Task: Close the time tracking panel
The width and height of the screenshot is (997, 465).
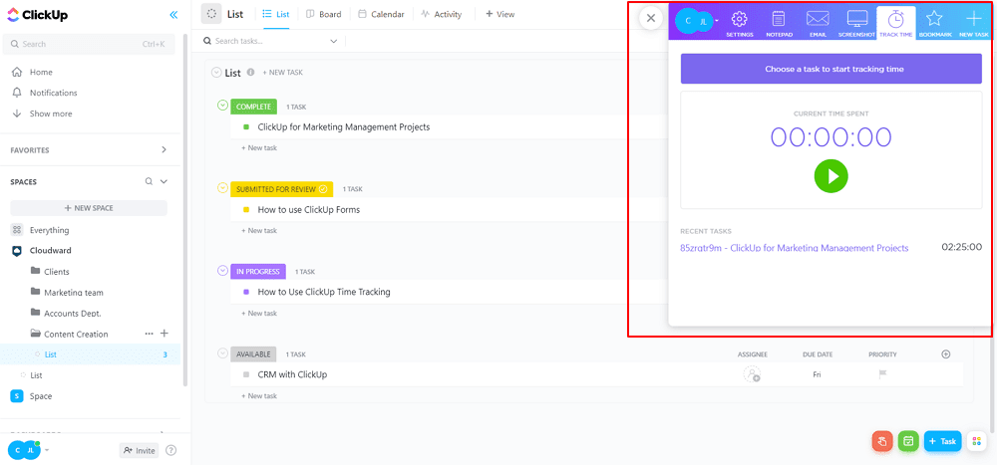Action: tap(650, 19)
